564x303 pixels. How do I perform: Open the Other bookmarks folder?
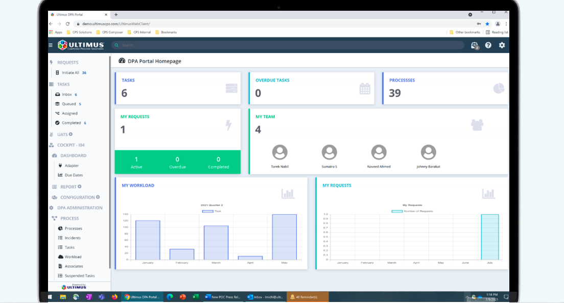[464, 32]
